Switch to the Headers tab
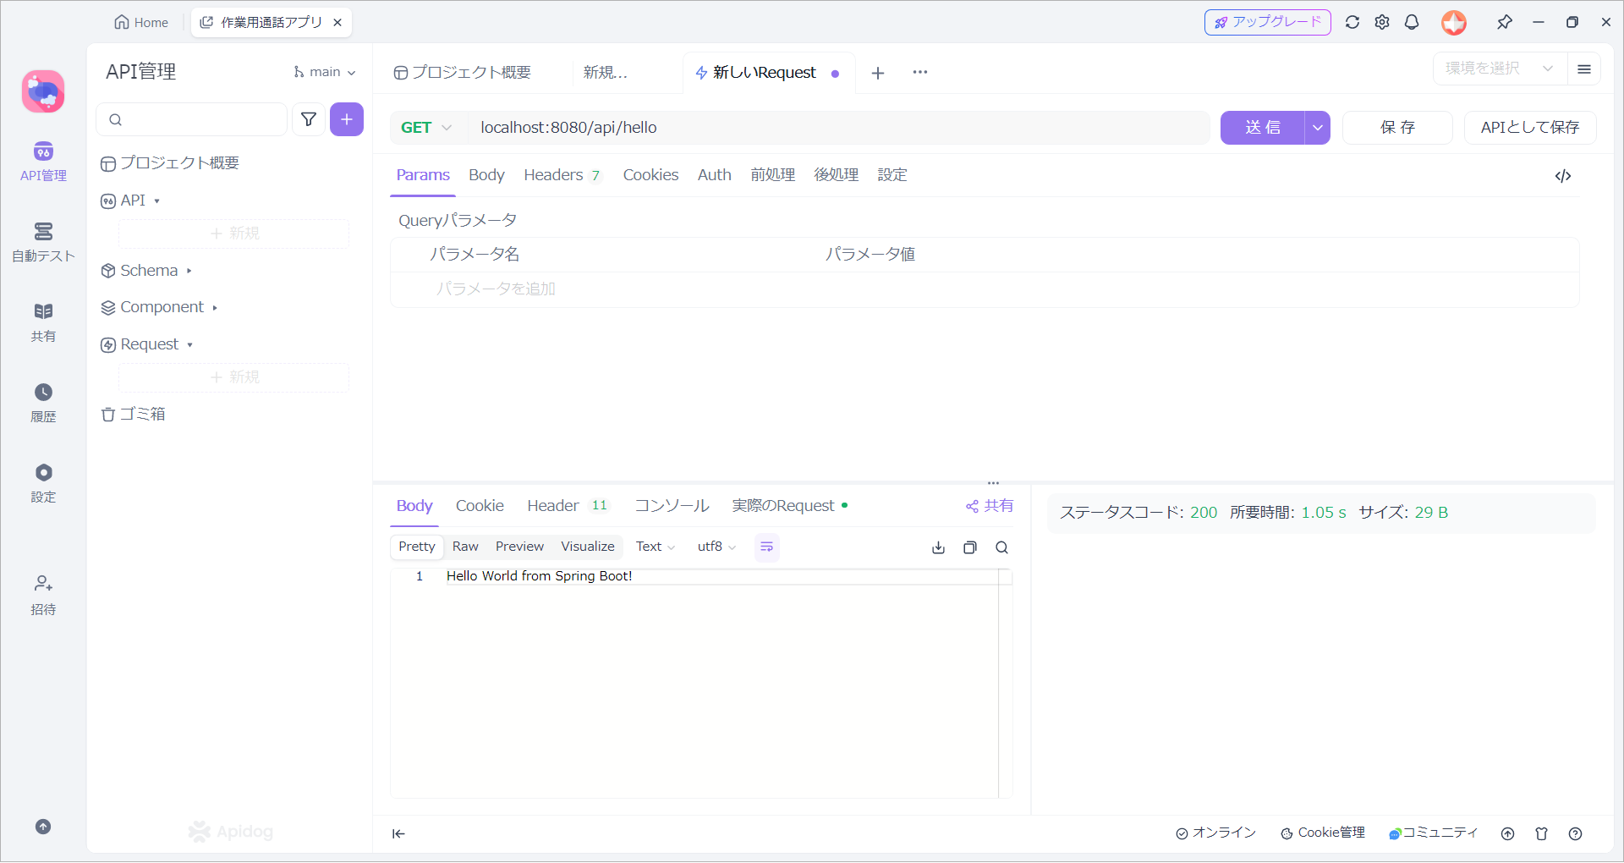This screenshot has height=863, width=1624. pos(554,175)
